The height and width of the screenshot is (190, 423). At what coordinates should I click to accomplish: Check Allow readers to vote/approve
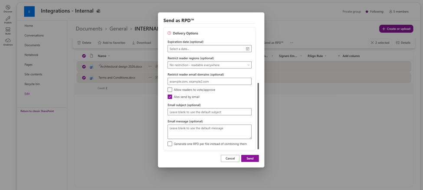point(170,90)
